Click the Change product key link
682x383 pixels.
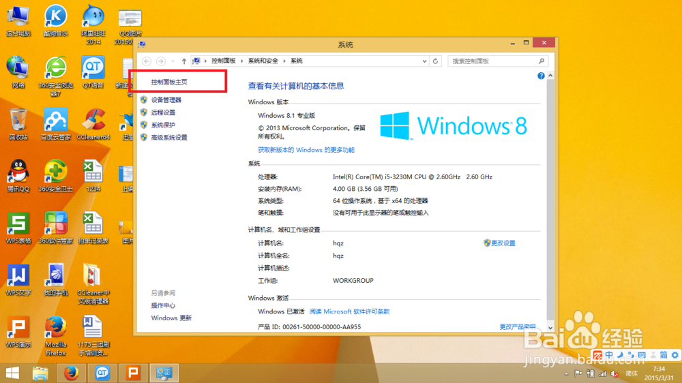(x=518, y=327)
